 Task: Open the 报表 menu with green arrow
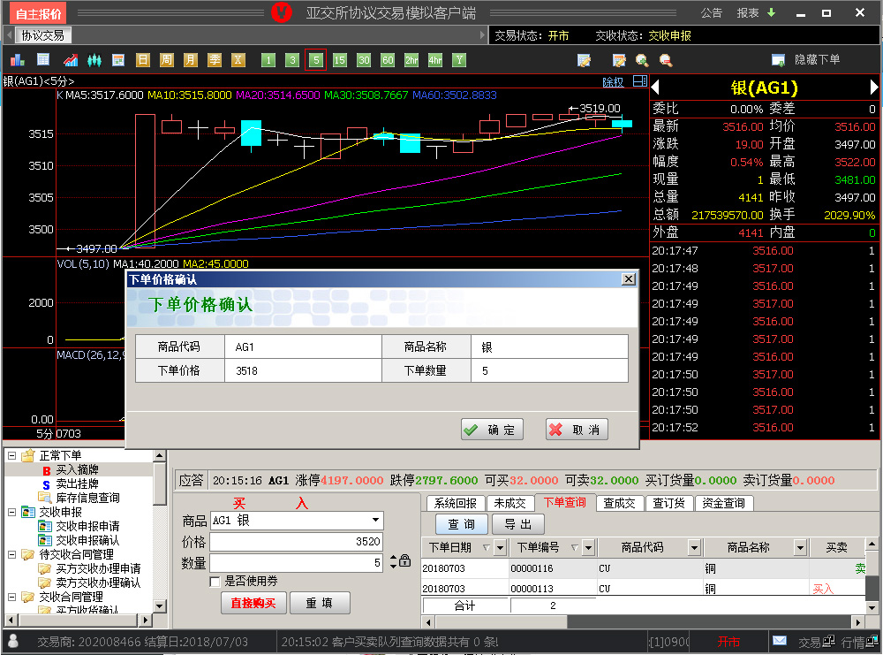757,12
